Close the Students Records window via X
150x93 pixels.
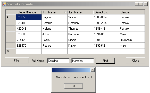[x=146, y=4]
